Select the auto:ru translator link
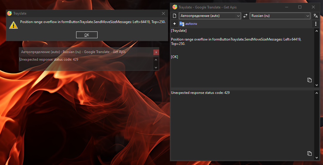323x165 pixels. tap(191, 24)
